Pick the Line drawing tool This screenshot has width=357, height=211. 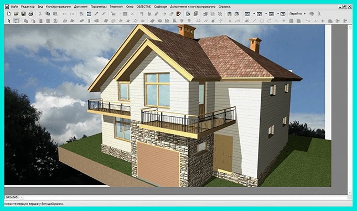point(255,21)
